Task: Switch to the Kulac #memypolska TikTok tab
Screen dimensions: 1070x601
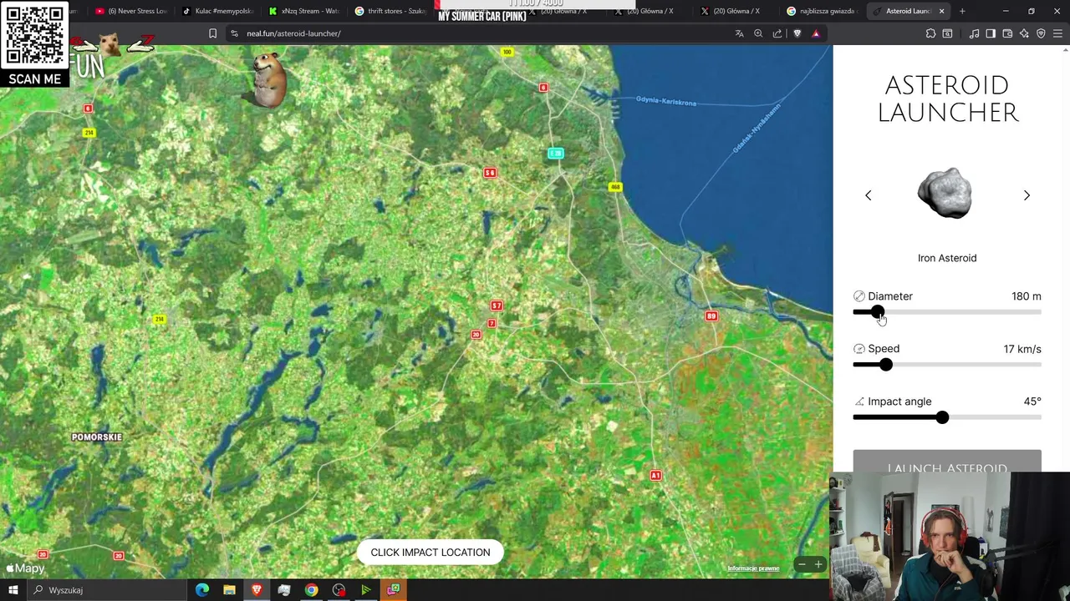Action: coord(217,11)
